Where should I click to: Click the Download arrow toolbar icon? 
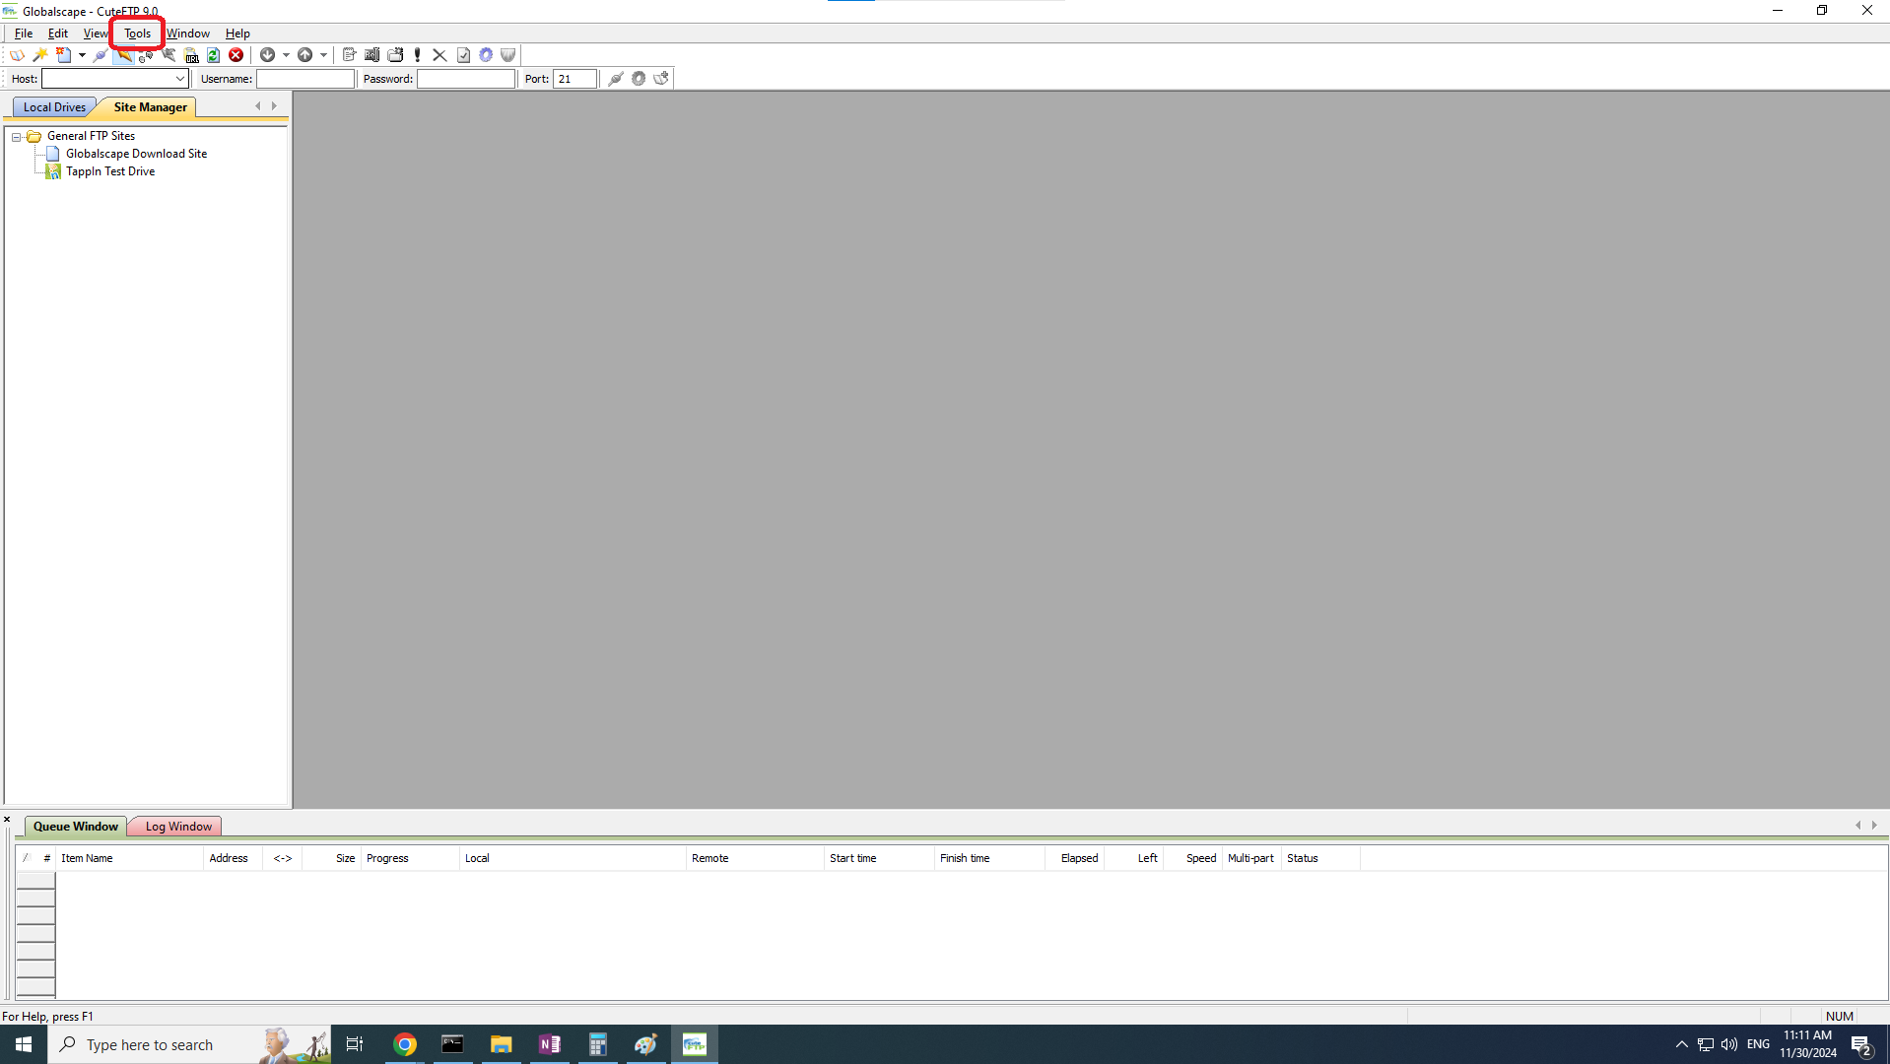[x=267, y=55]
